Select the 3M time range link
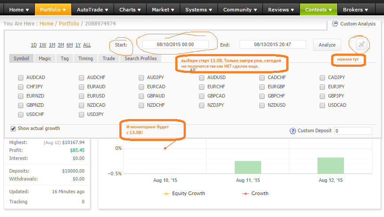 pos(61,45)
